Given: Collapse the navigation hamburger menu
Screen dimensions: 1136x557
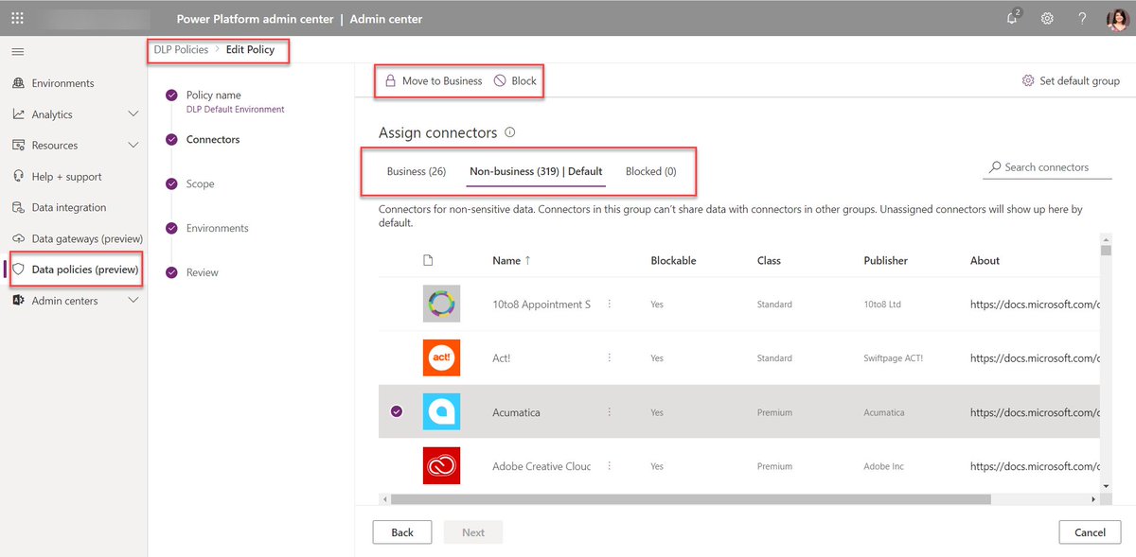Looking at the screenshot, I should [18, 51].
